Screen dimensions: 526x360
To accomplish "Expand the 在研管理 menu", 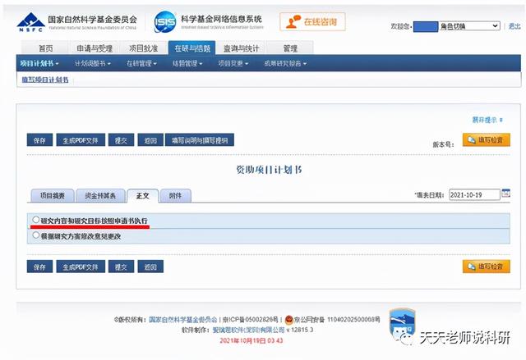I will click(x=141, y=63).
